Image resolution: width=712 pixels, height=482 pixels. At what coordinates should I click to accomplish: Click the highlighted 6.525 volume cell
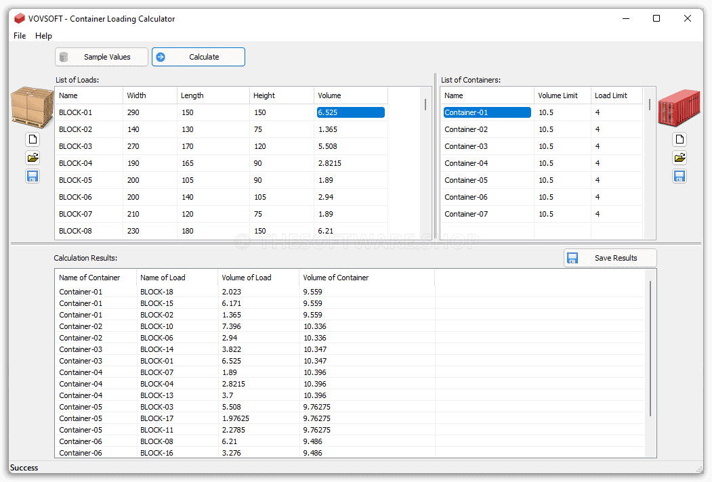350,112
